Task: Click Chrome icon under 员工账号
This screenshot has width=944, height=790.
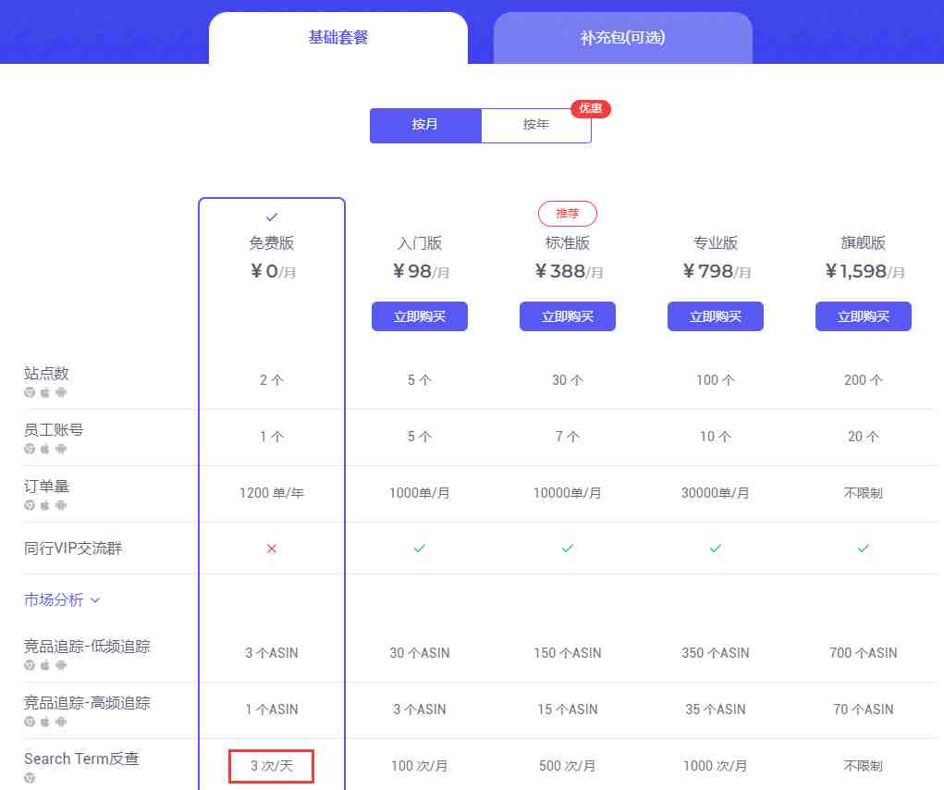Action: coord(29,449)
